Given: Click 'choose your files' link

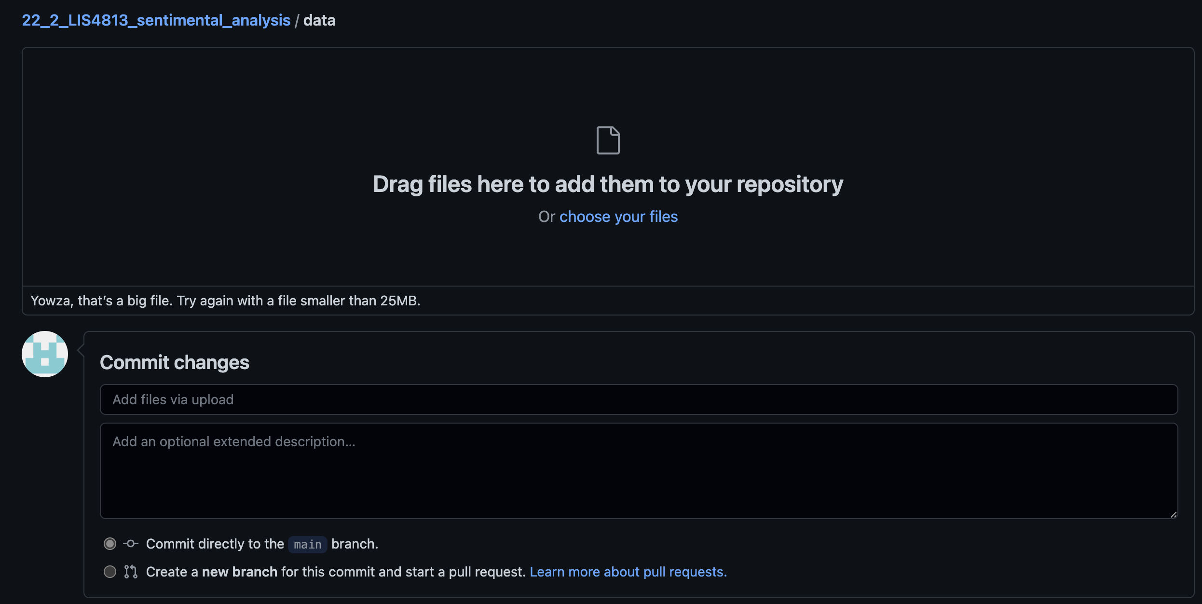Looking at the screenshot, I should pyautogui.click(x=618, y=217).
